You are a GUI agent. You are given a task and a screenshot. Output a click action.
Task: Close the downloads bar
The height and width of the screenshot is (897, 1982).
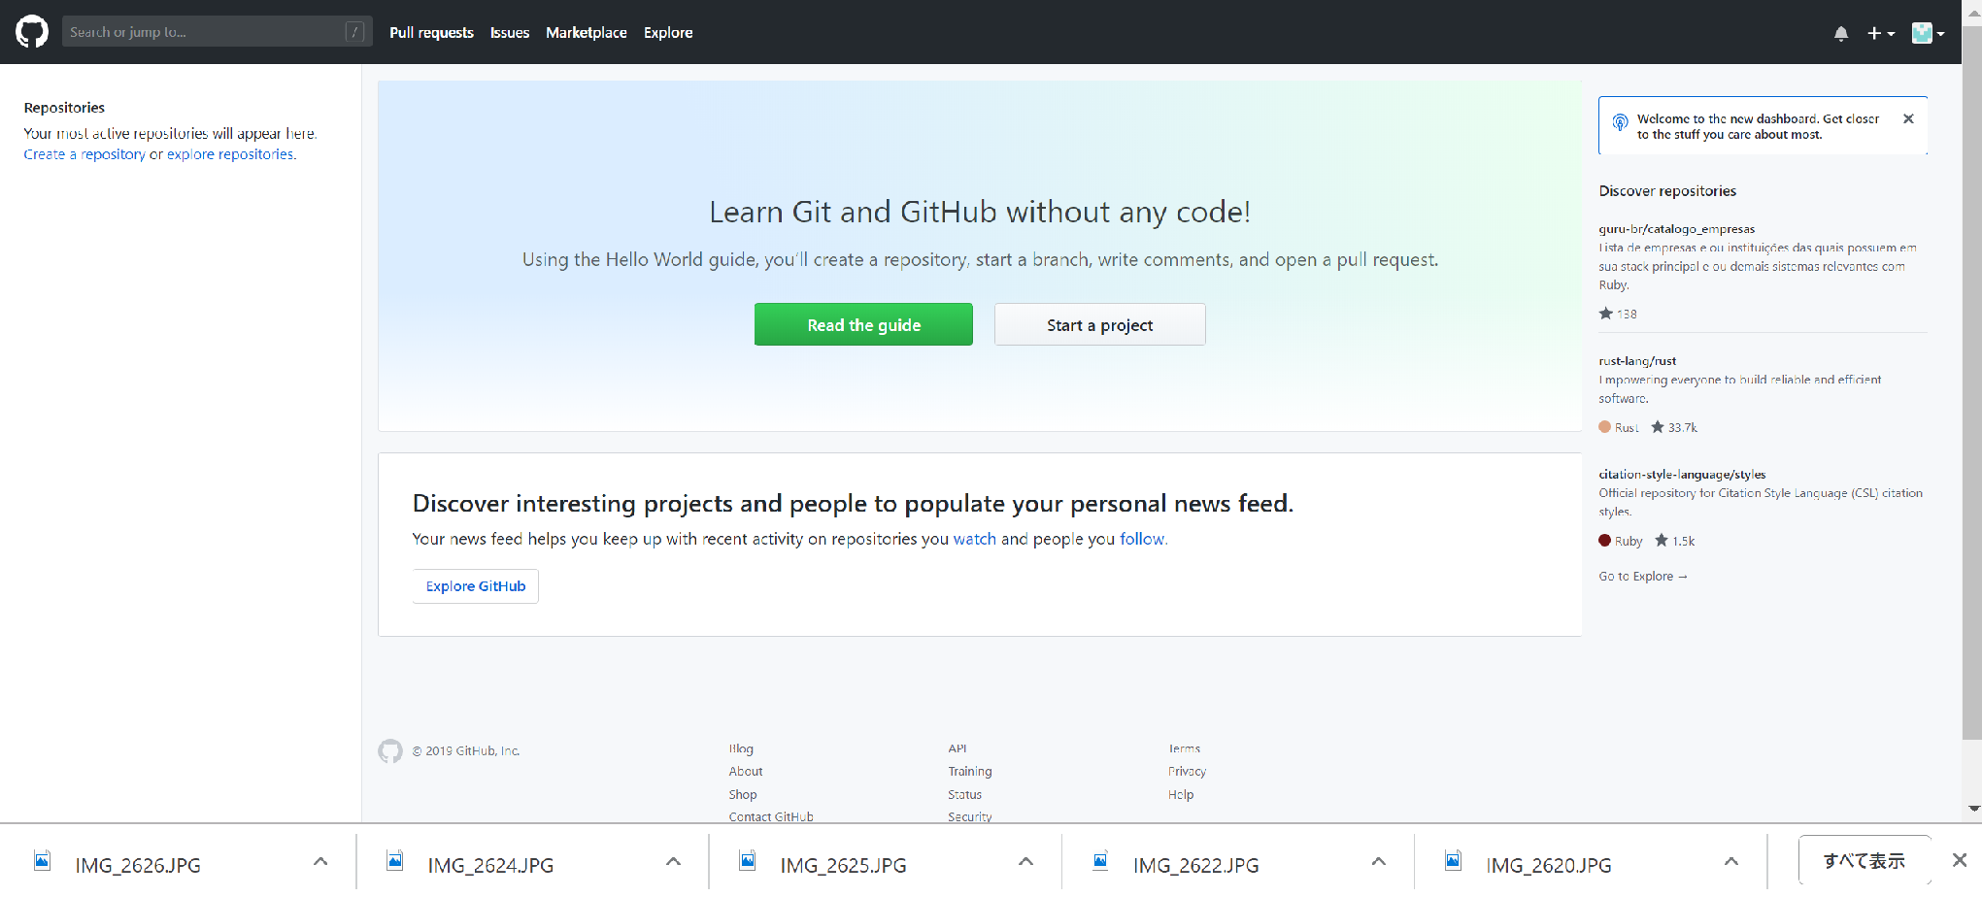(x=1960, y=860)
